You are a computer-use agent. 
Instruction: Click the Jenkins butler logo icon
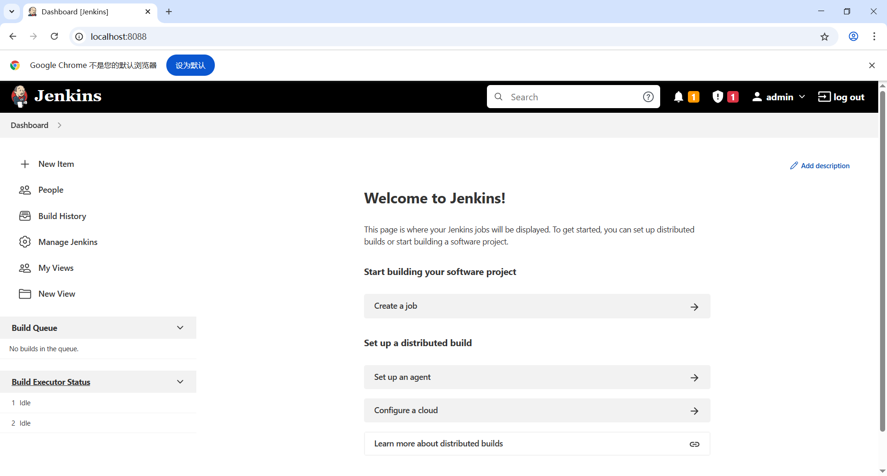[19, 96]
